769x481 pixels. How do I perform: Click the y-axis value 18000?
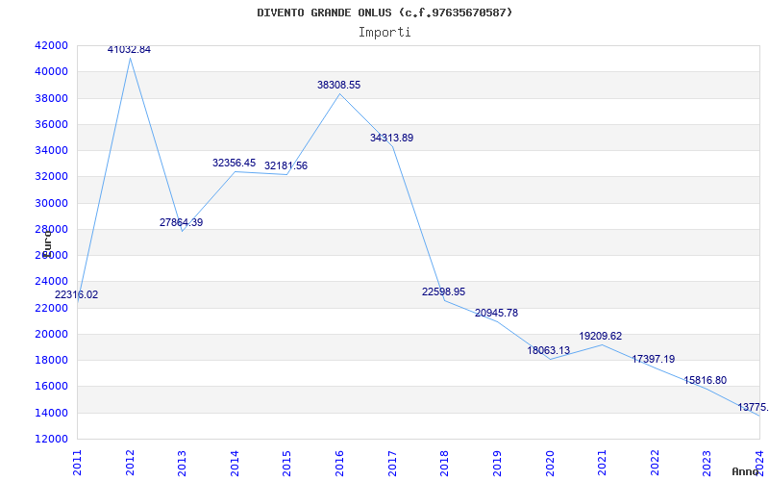tap(51, 360)
